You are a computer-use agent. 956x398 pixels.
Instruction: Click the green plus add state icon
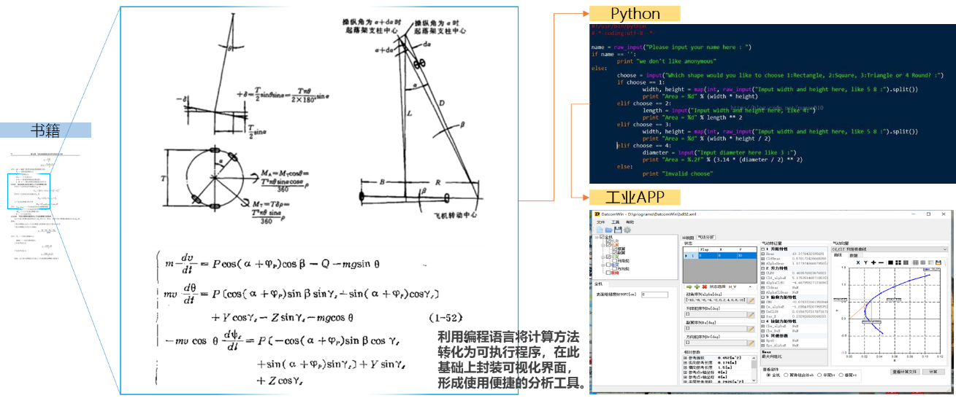pos(696,286)
